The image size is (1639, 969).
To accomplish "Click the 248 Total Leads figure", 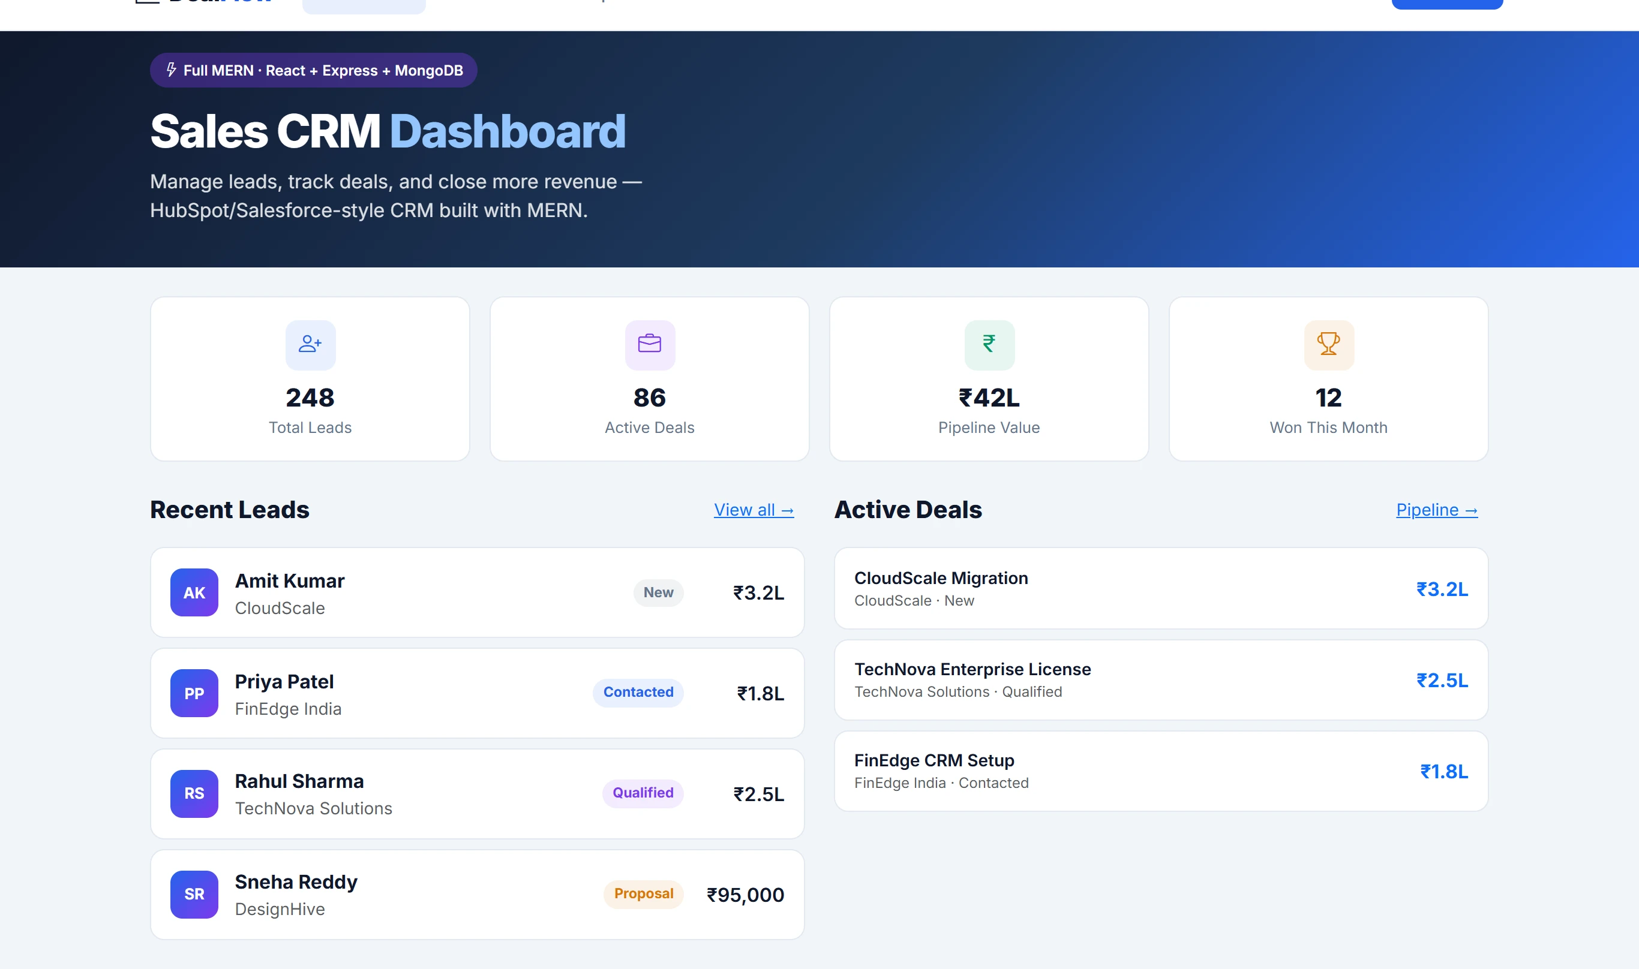I will pyautogui.click(x=310, y=397).
